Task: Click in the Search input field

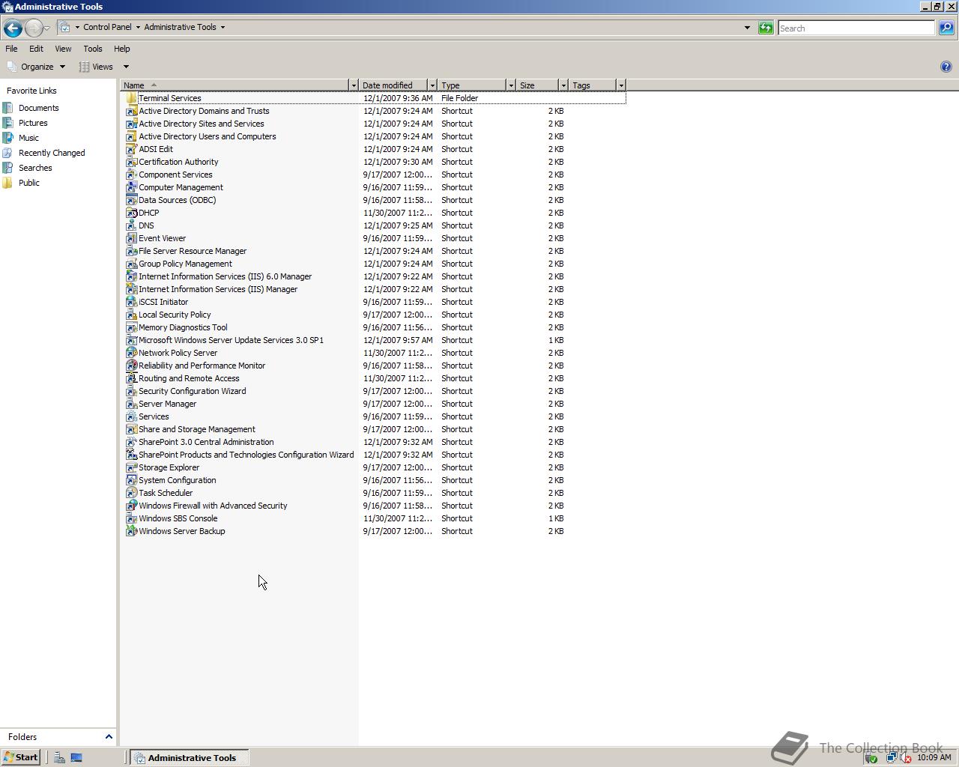Action: tap(856, 28)
